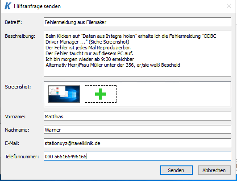This screenshot has width=237, height=181.
Task: Click the 'Ich bin morgen wieder ab 9:30 erreichbar' line
Action: click(x=90, y=59)
